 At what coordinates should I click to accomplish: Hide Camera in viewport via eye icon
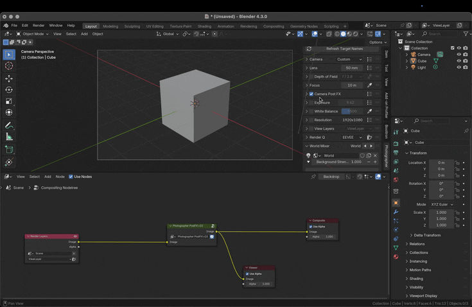tap(459, 55)
